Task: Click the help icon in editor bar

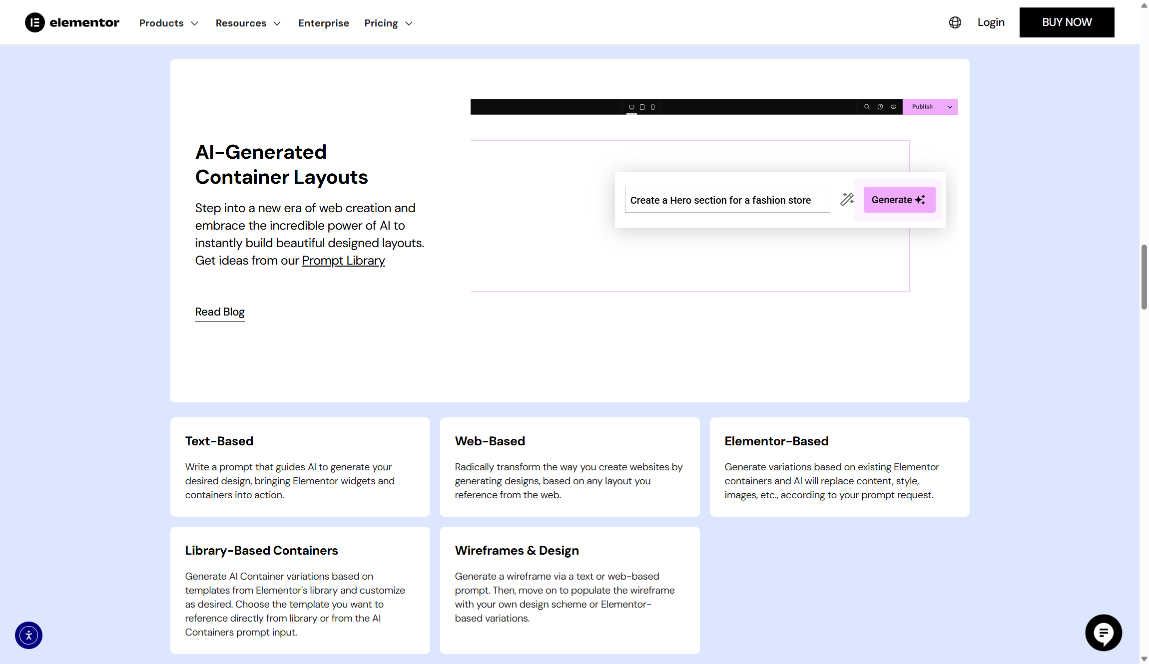Action: point(880,107)
